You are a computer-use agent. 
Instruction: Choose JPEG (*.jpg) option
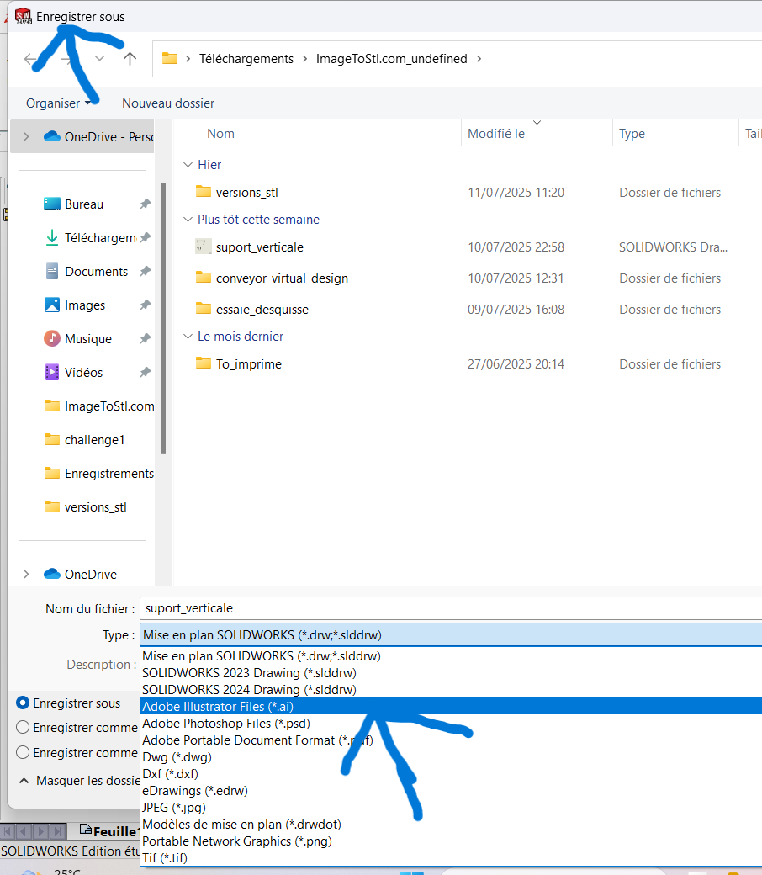pyautogui.click(x=451, y=808)
